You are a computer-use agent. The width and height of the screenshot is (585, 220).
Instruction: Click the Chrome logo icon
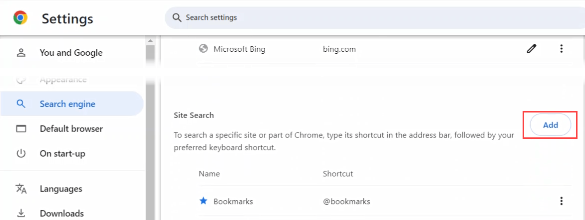click(20, 18)
